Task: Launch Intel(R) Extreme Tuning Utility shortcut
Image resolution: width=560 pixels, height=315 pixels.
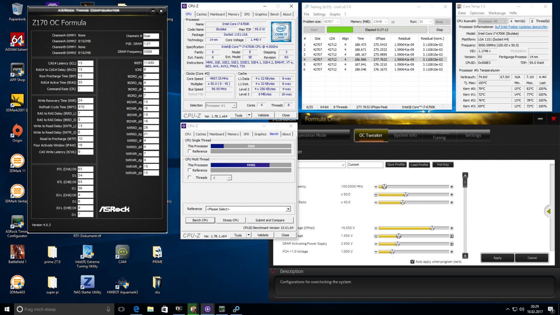Action: point(87,257)
